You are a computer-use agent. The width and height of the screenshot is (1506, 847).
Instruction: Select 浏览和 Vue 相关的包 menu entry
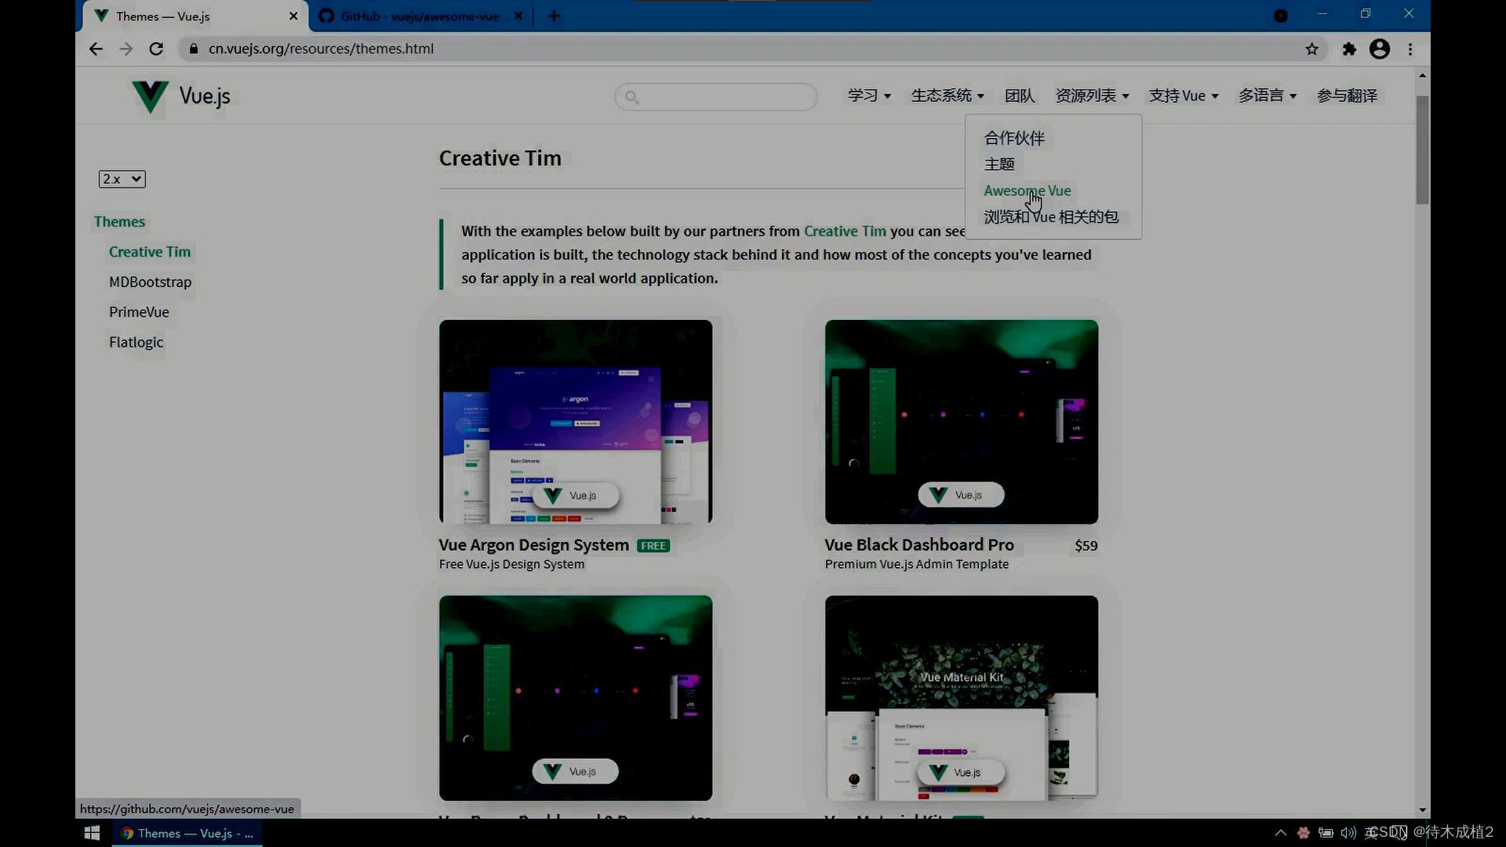pos(1051,216)
